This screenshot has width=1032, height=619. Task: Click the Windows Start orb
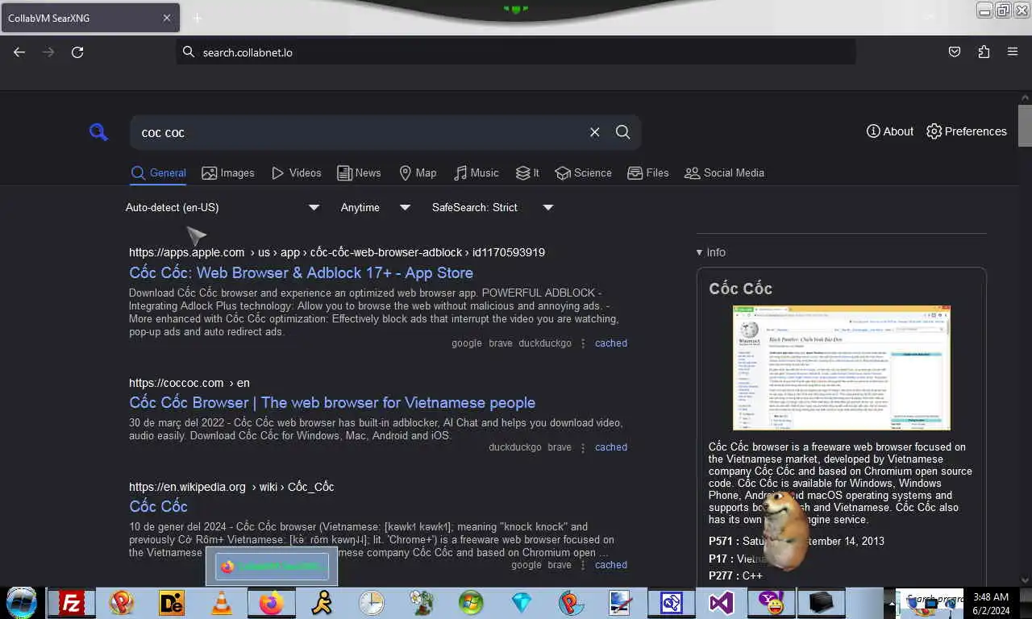22,603
